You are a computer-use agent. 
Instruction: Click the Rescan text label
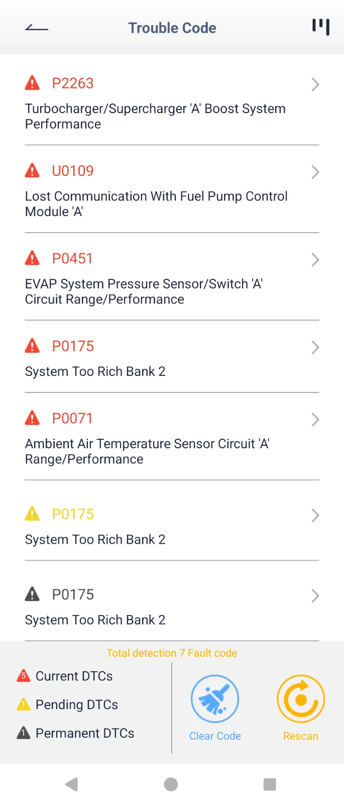tap(301, 736)
